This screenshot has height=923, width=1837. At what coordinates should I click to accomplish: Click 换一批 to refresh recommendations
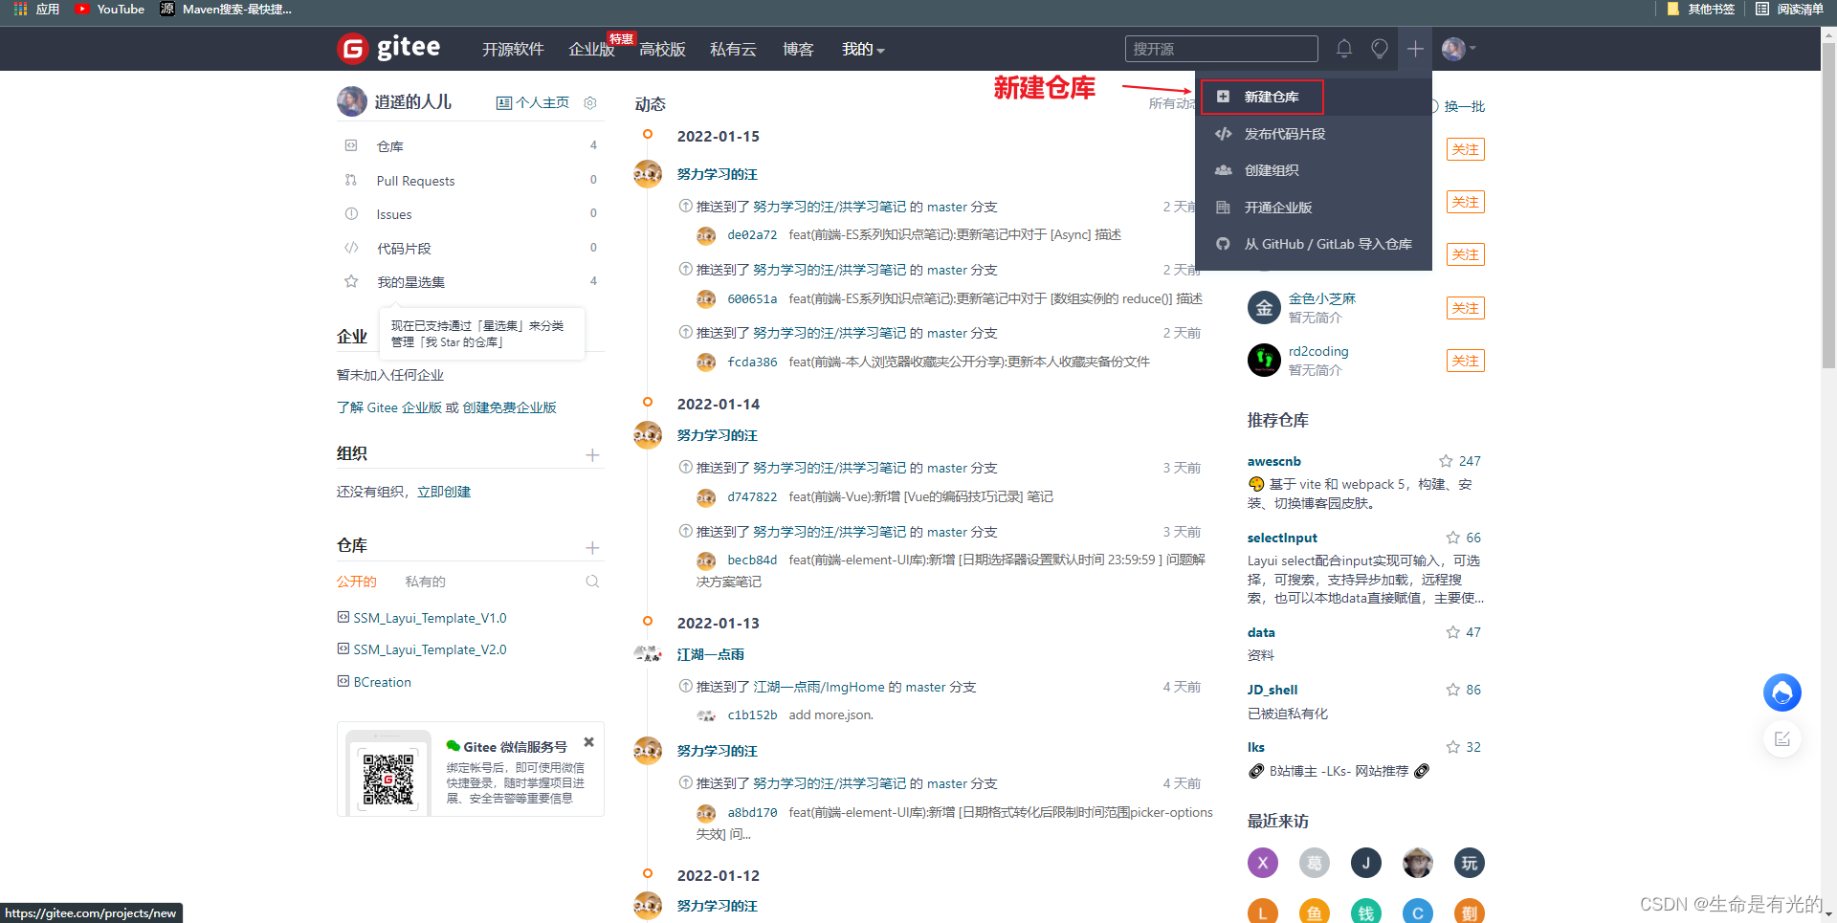(1463, 106)
